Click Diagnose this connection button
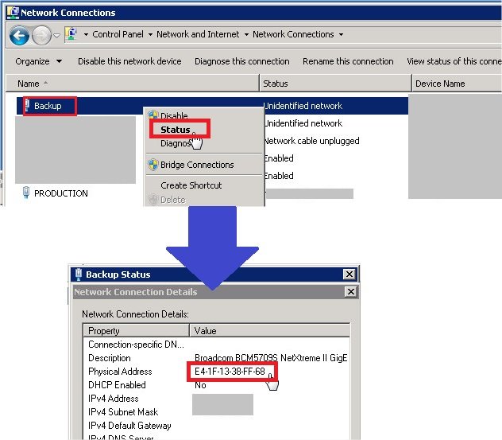502x440 pixels. (x=242, y=61)
